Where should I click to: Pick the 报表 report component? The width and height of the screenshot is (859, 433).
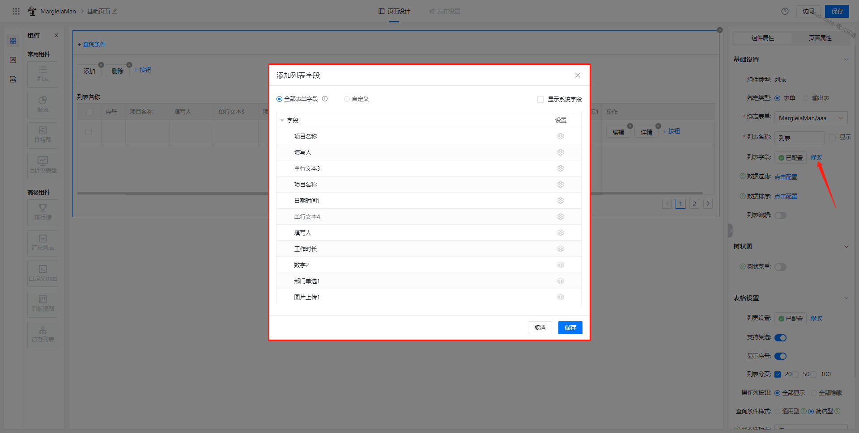point(43,105)
